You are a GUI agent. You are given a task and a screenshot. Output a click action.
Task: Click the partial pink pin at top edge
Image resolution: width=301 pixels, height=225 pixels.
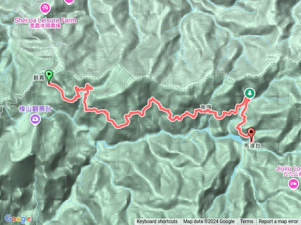tap(69, 2)
